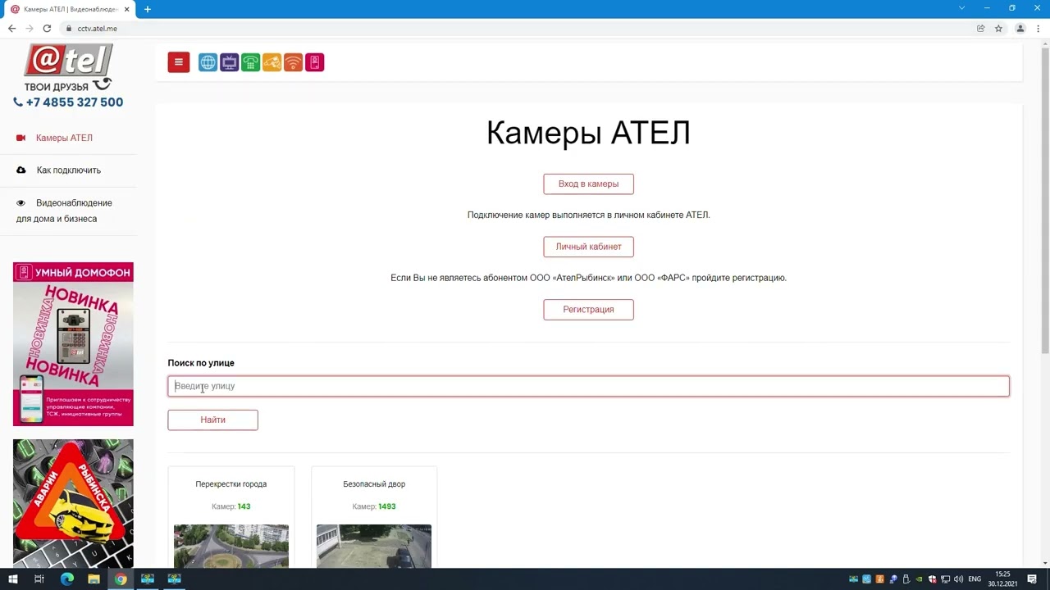Open the notification center icon
This screenshot has height=590, width=1050.
point(1032,579)
